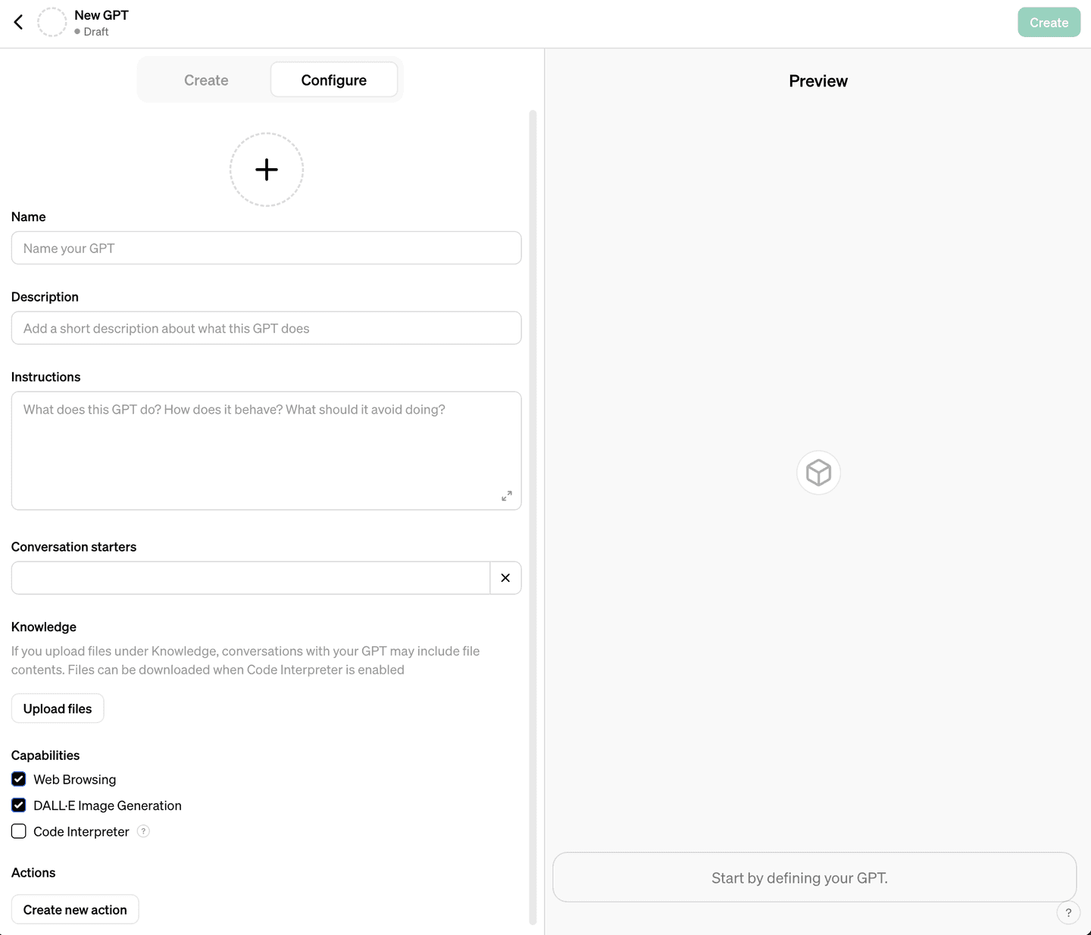Click the help icon in the bottom right corner

click(1069, 912)
